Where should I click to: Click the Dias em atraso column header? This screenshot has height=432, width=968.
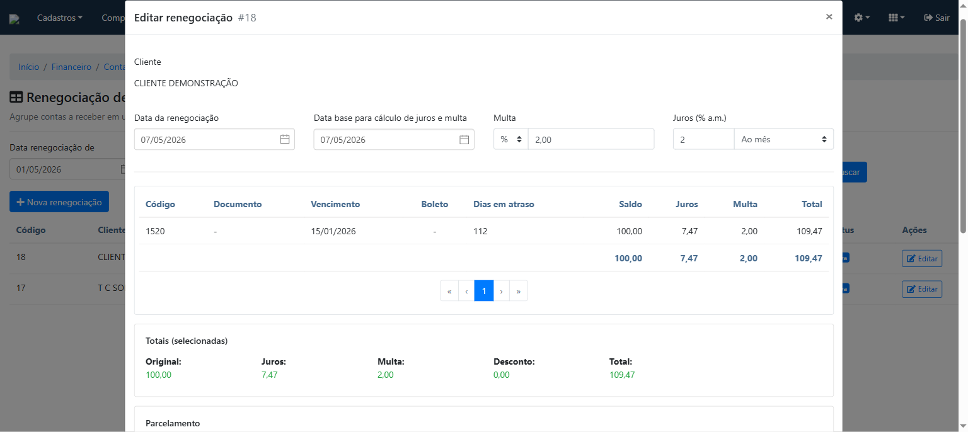pyautogui.click(x=504, y=204)
